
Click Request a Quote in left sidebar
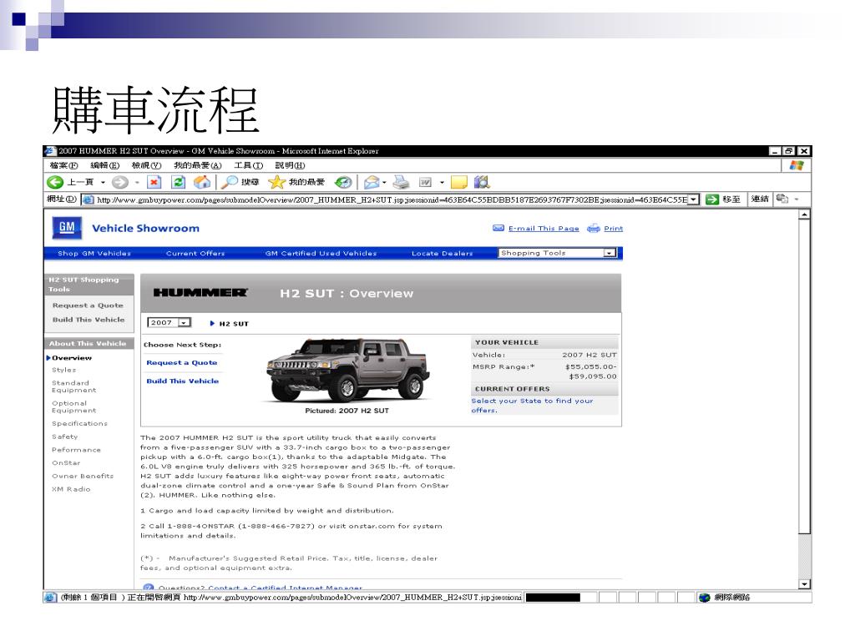[88, 305]
